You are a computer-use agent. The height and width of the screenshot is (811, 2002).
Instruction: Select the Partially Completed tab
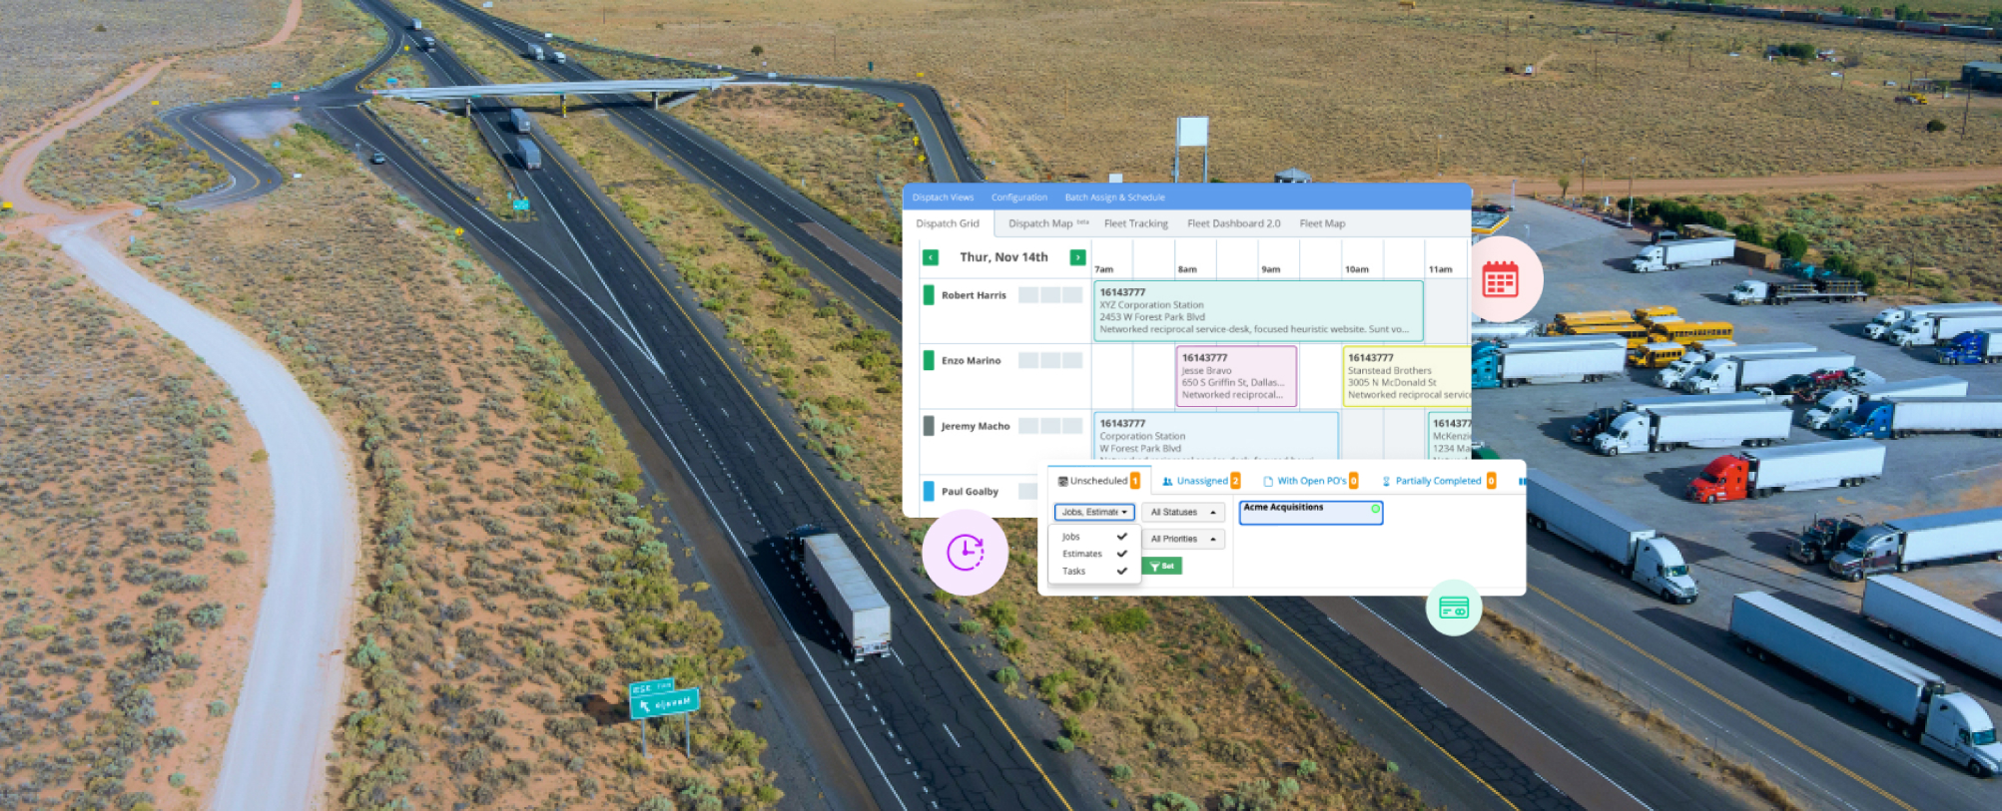click(x=1438, y=481)
